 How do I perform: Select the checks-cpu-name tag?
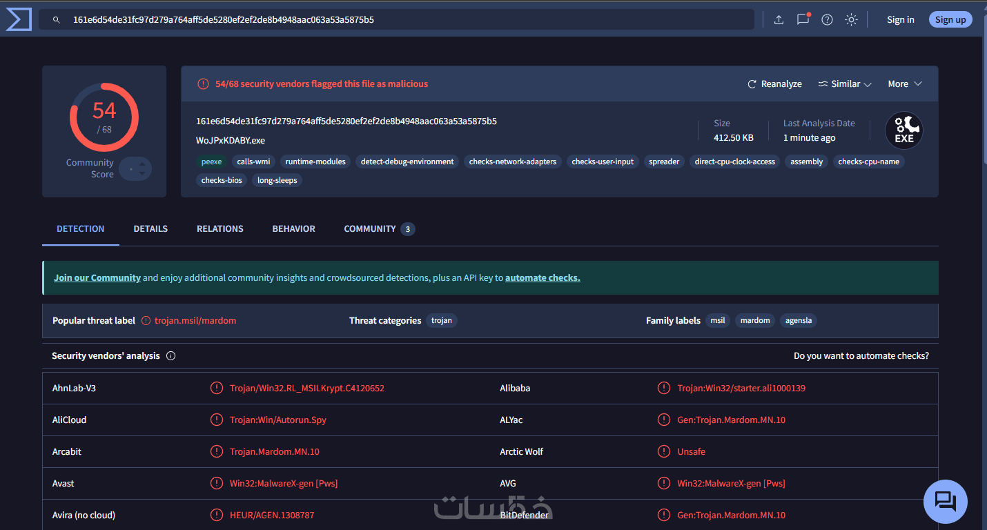point(869,162)
